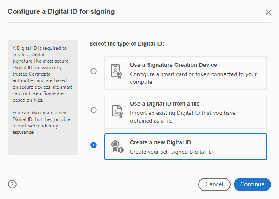Select the Signature Creation Device radio button
Image resolution: width=279 pixels, height=199 pixels.
coord(94,71)
